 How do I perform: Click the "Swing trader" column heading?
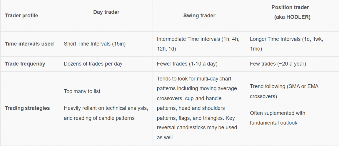point(199,16)
